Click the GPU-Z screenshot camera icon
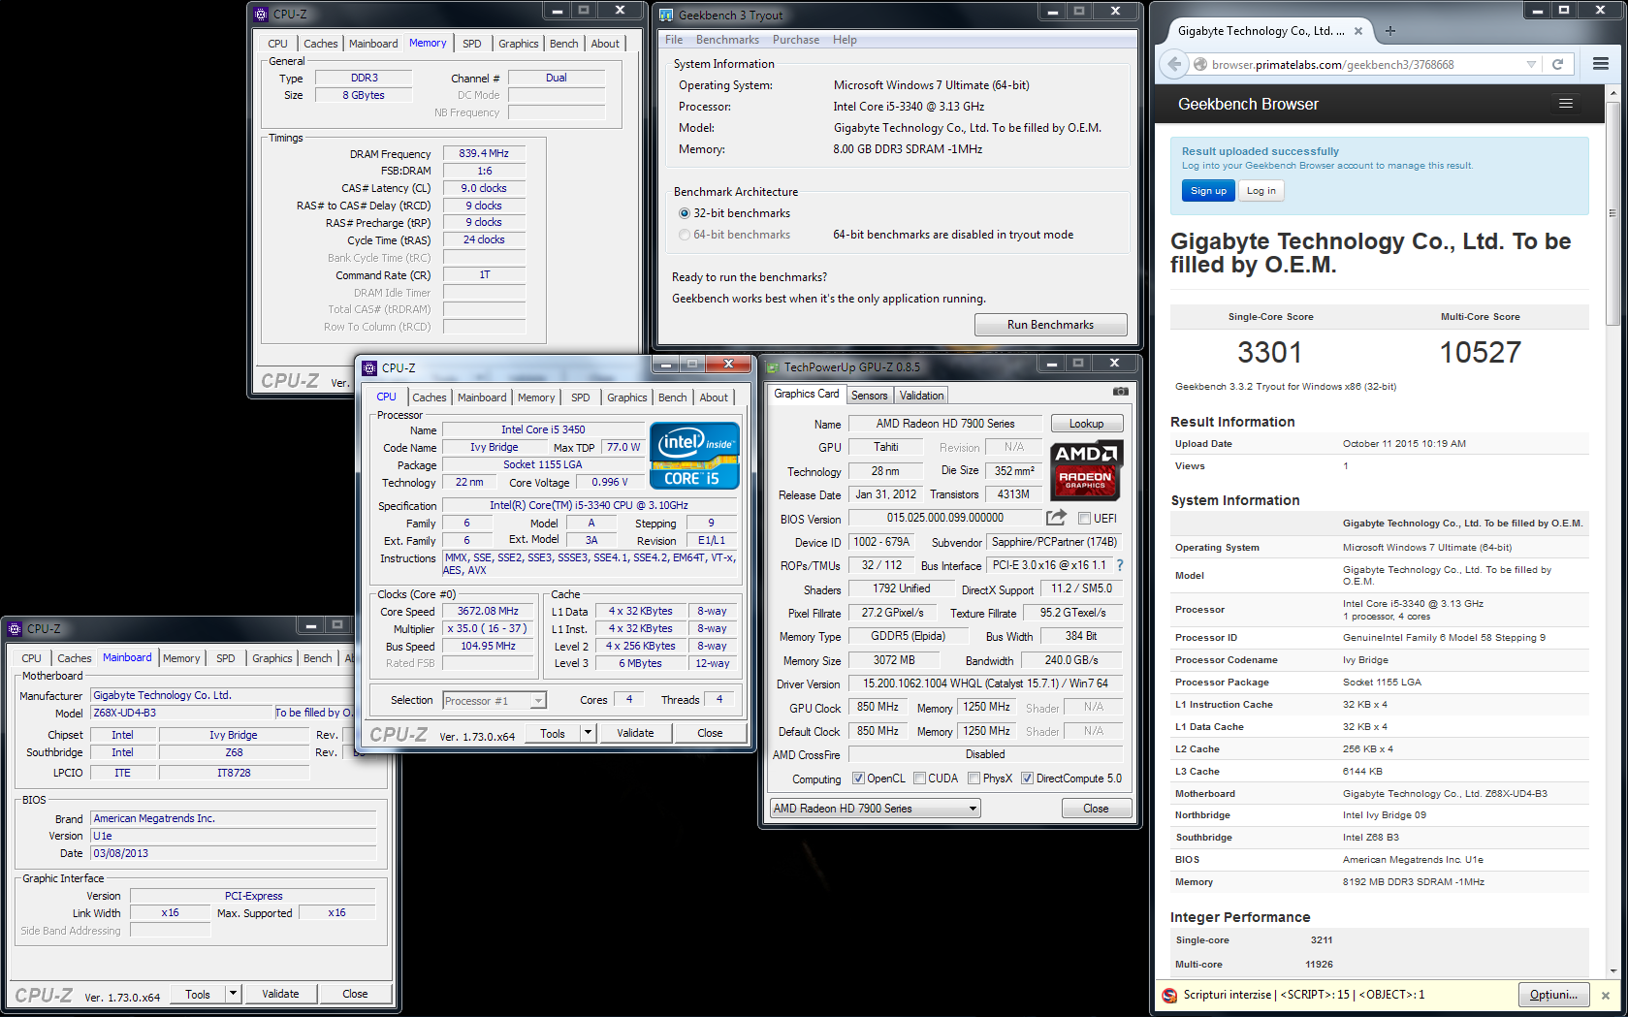 (x=1120, y=392)
